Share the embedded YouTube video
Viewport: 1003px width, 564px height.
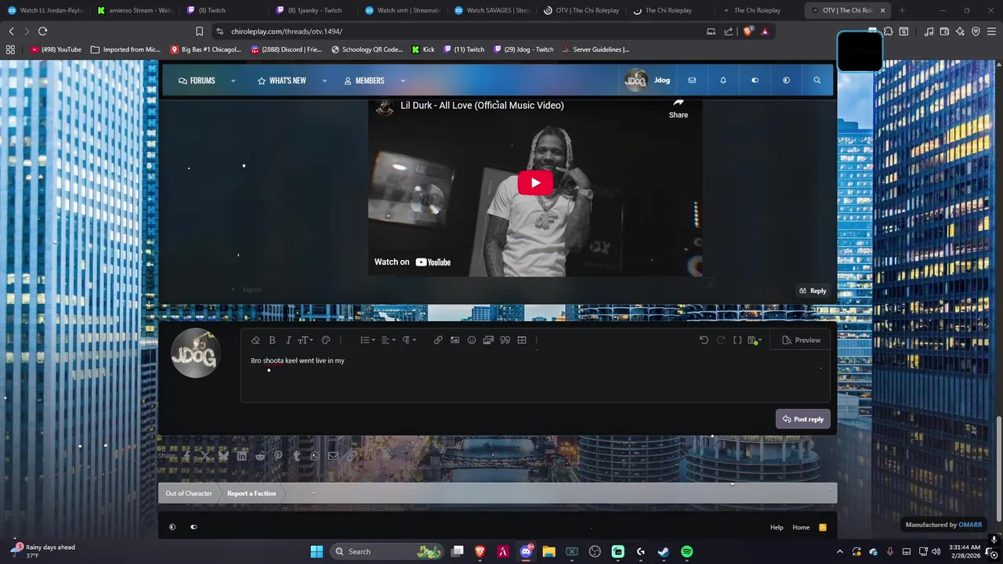(x=679, y=109)
